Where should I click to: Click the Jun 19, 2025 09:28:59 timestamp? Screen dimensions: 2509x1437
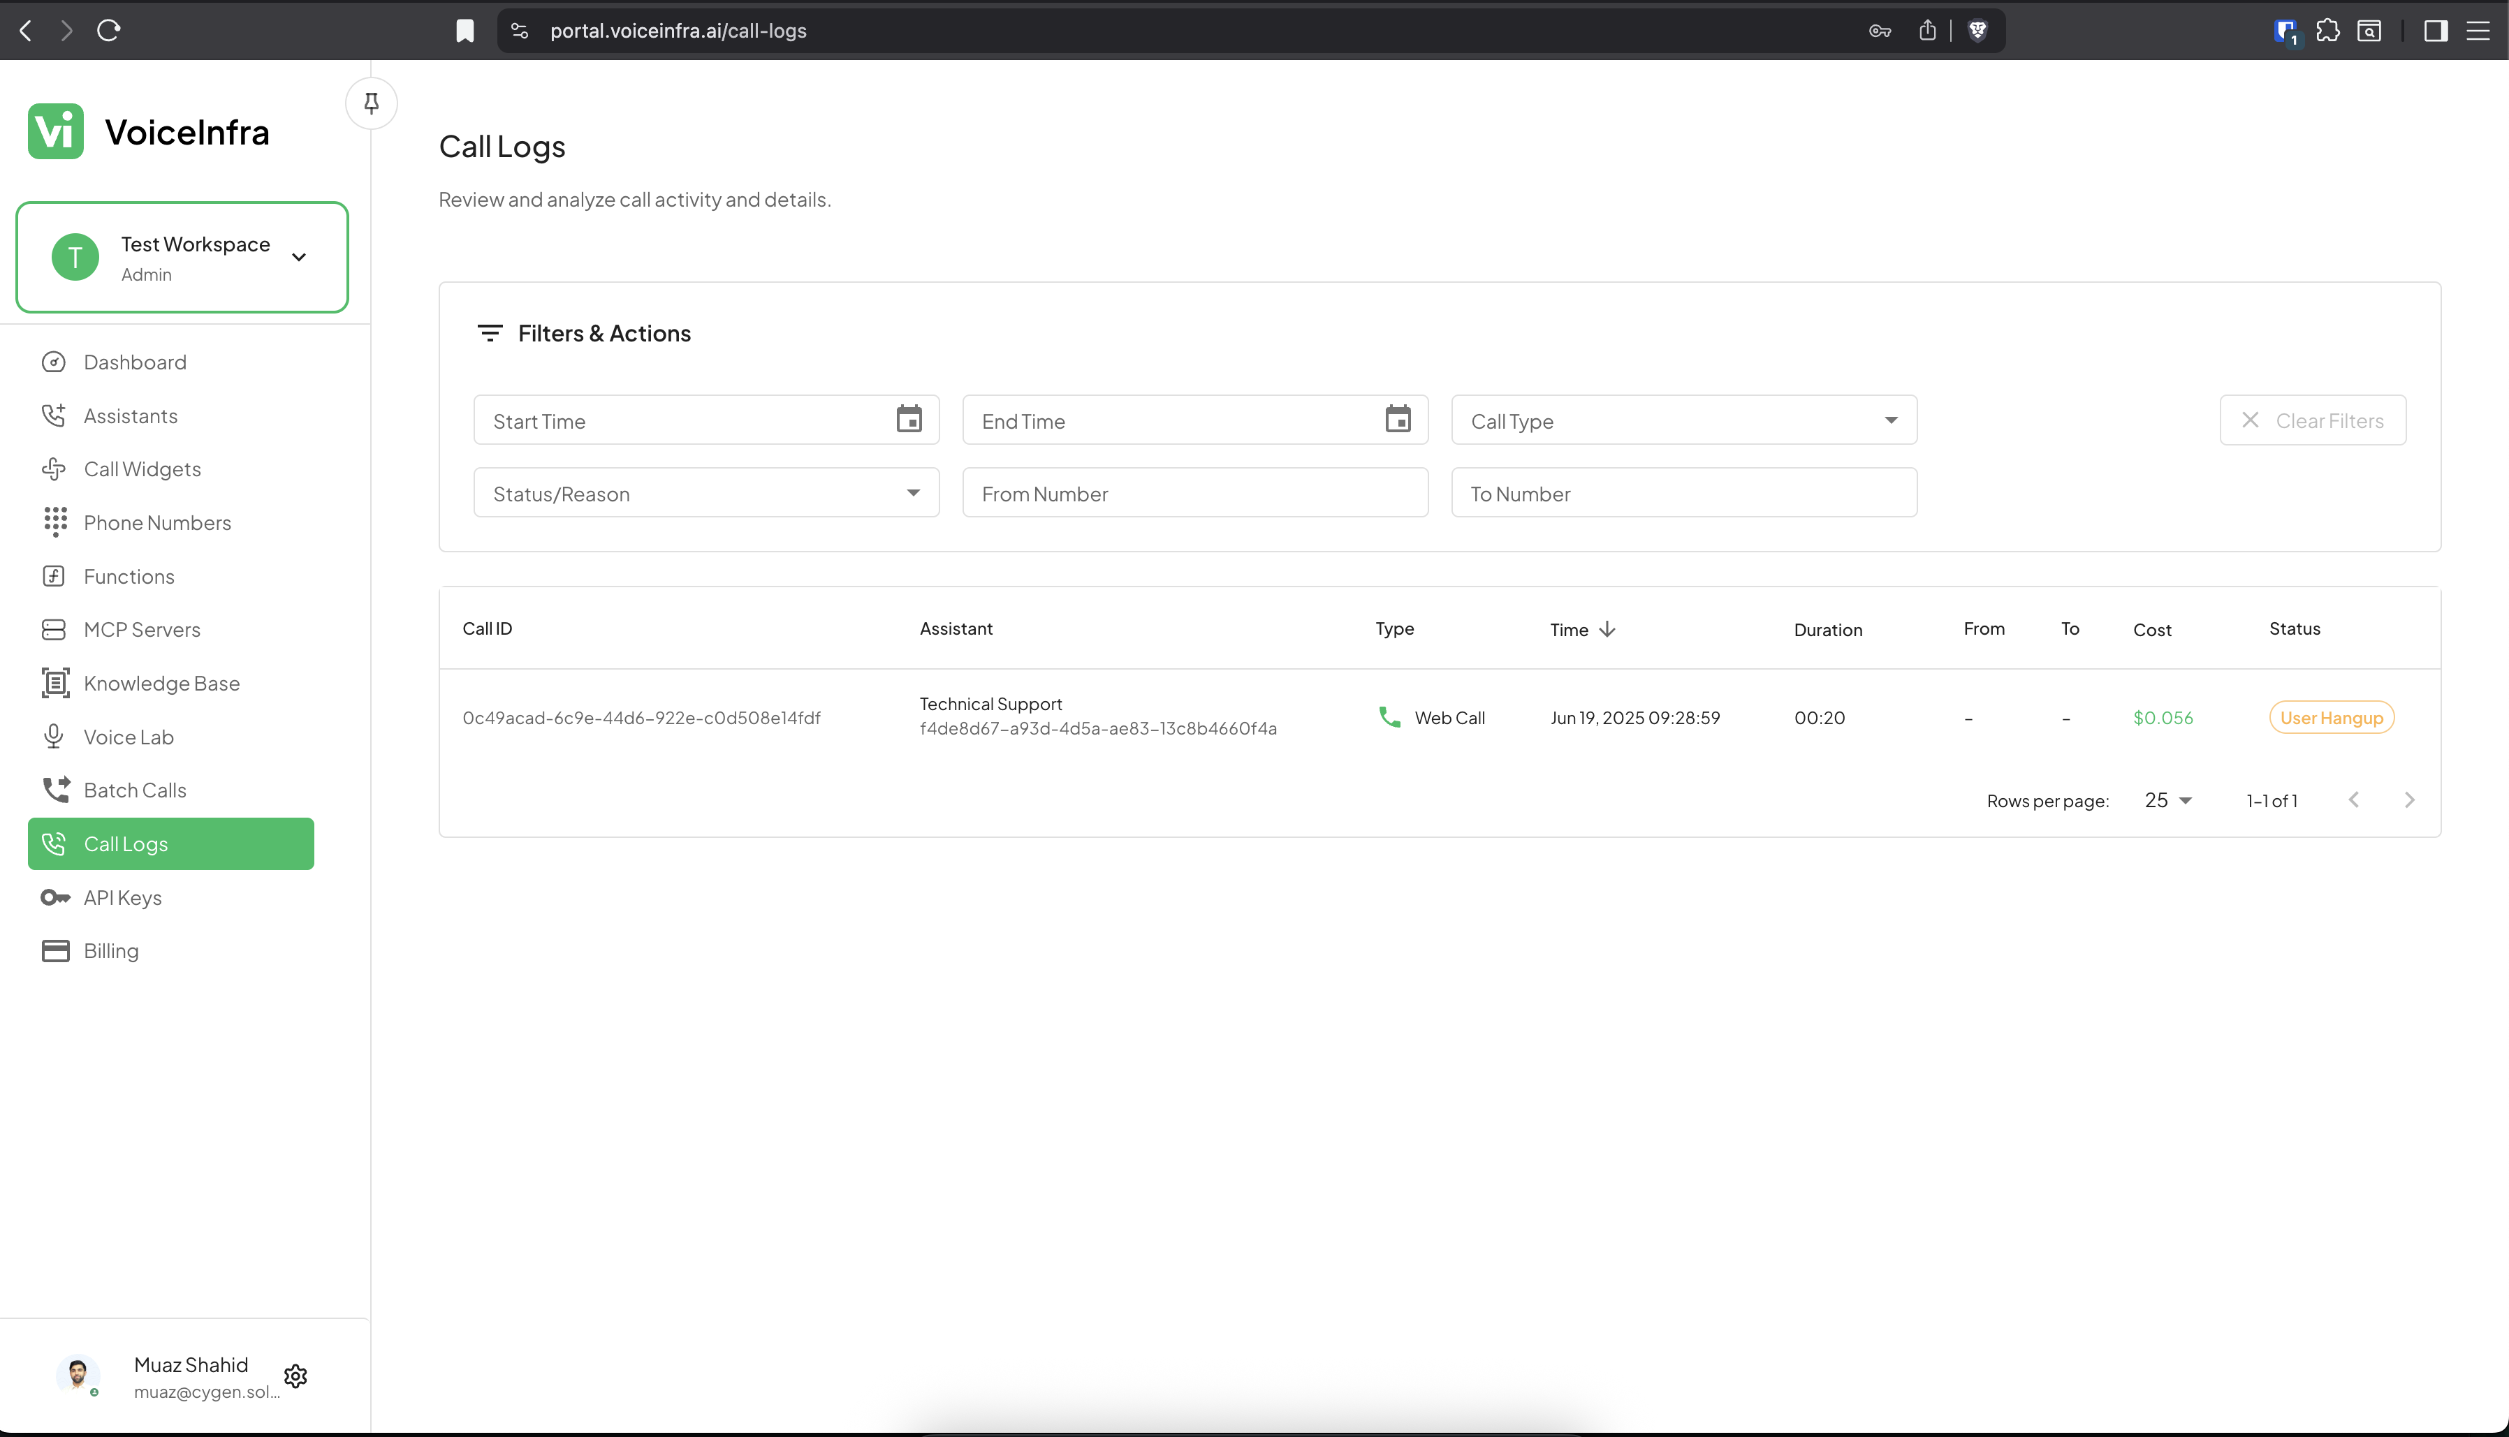(1634, 718)
